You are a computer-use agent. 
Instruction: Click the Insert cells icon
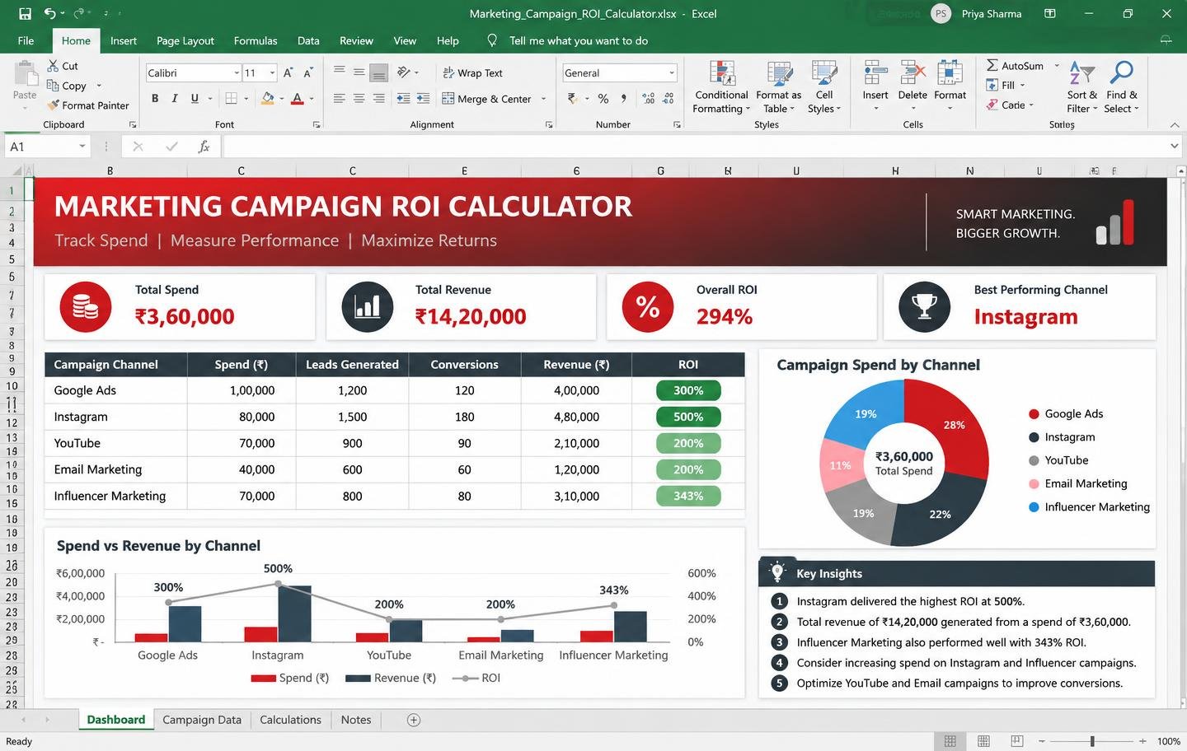click(x=875, y=73)
